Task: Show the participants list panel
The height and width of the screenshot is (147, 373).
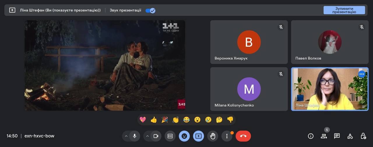Action: [x=324, y=136]
